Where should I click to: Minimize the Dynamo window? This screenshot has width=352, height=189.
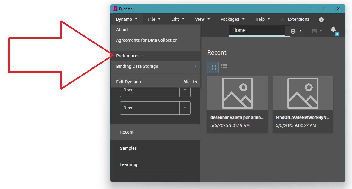click(x=311, y=9)
